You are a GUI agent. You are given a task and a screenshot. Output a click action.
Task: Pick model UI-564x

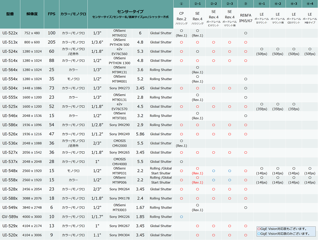(x=10, y=70)
